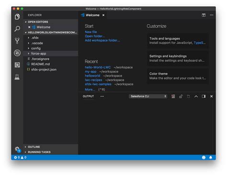
Task: Expand the config folder
Action: pyautogui.click(x=29, y=48)
